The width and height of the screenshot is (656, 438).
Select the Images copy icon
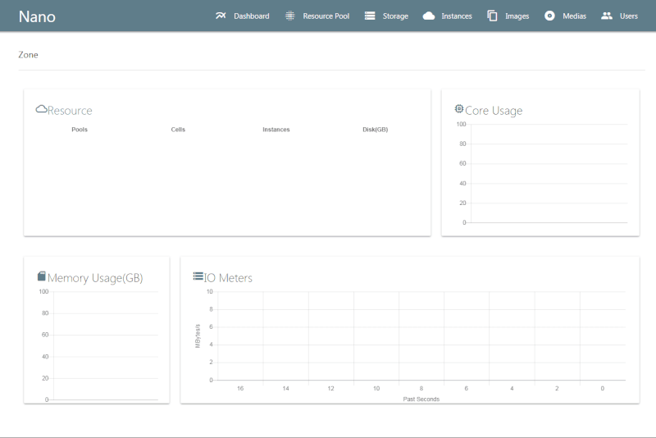[x=493, y=16]
